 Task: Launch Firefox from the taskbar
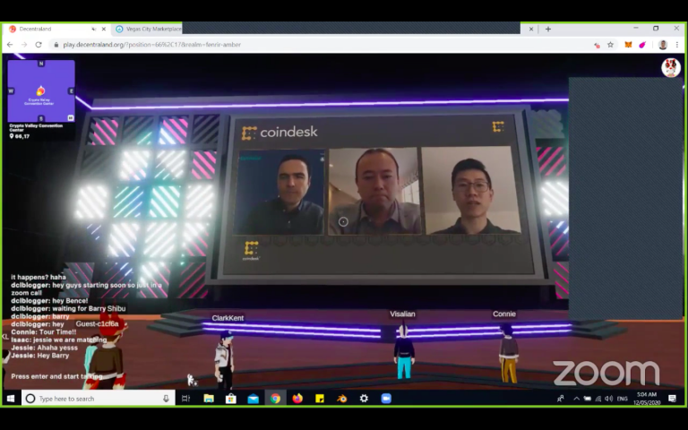click(x=297, y=399)
